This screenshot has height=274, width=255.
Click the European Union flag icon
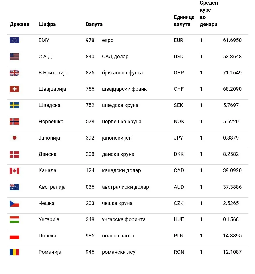point(14,40)
